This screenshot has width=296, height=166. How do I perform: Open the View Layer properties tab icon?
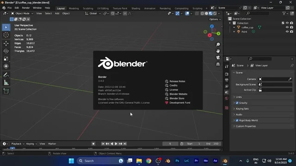(x=227, y=86)
